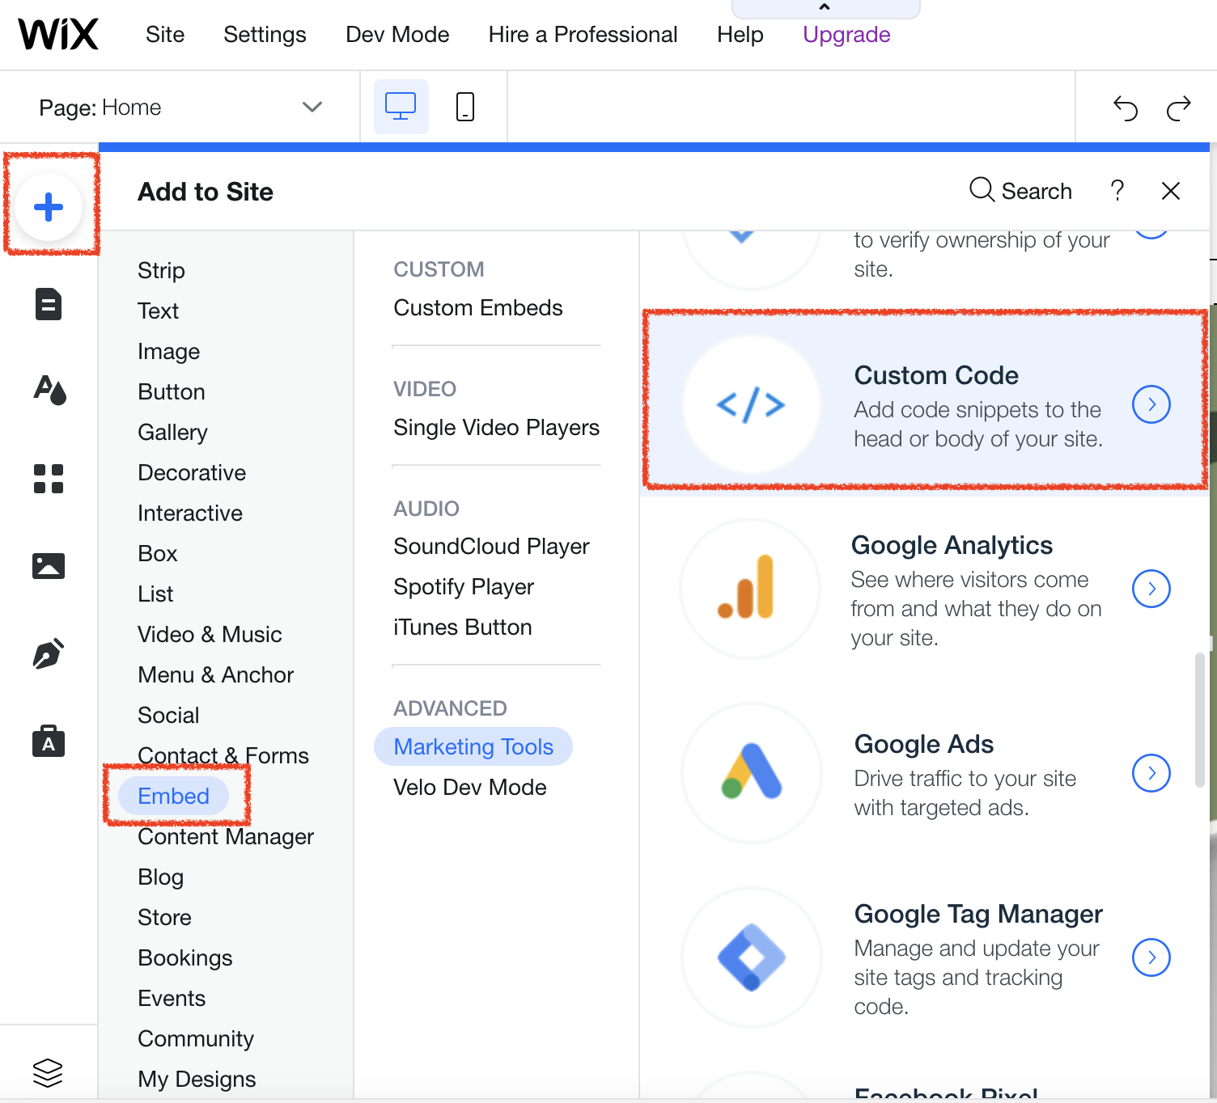Screen dimensions: 1217x1103
Task: Open the Layers icon at sidebar bottom
Action: click(48, 1072)
